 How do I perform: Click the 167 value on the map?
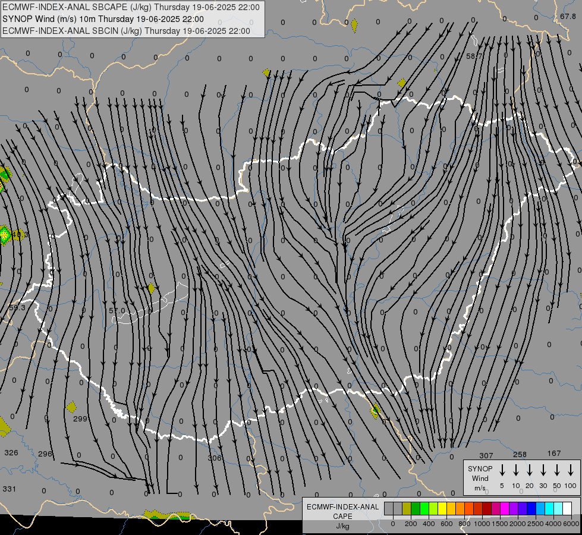point(554,454)
